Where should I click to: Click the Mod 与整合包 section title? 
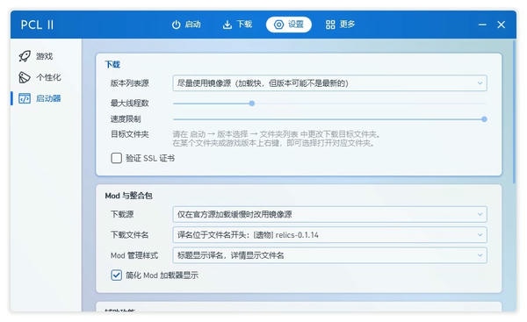click(x=128, y=196)
